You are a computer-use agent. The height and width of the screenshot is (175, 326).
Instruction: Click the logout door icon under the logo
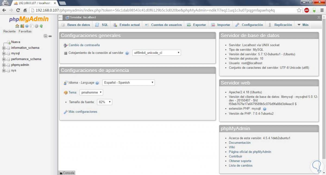22,26
